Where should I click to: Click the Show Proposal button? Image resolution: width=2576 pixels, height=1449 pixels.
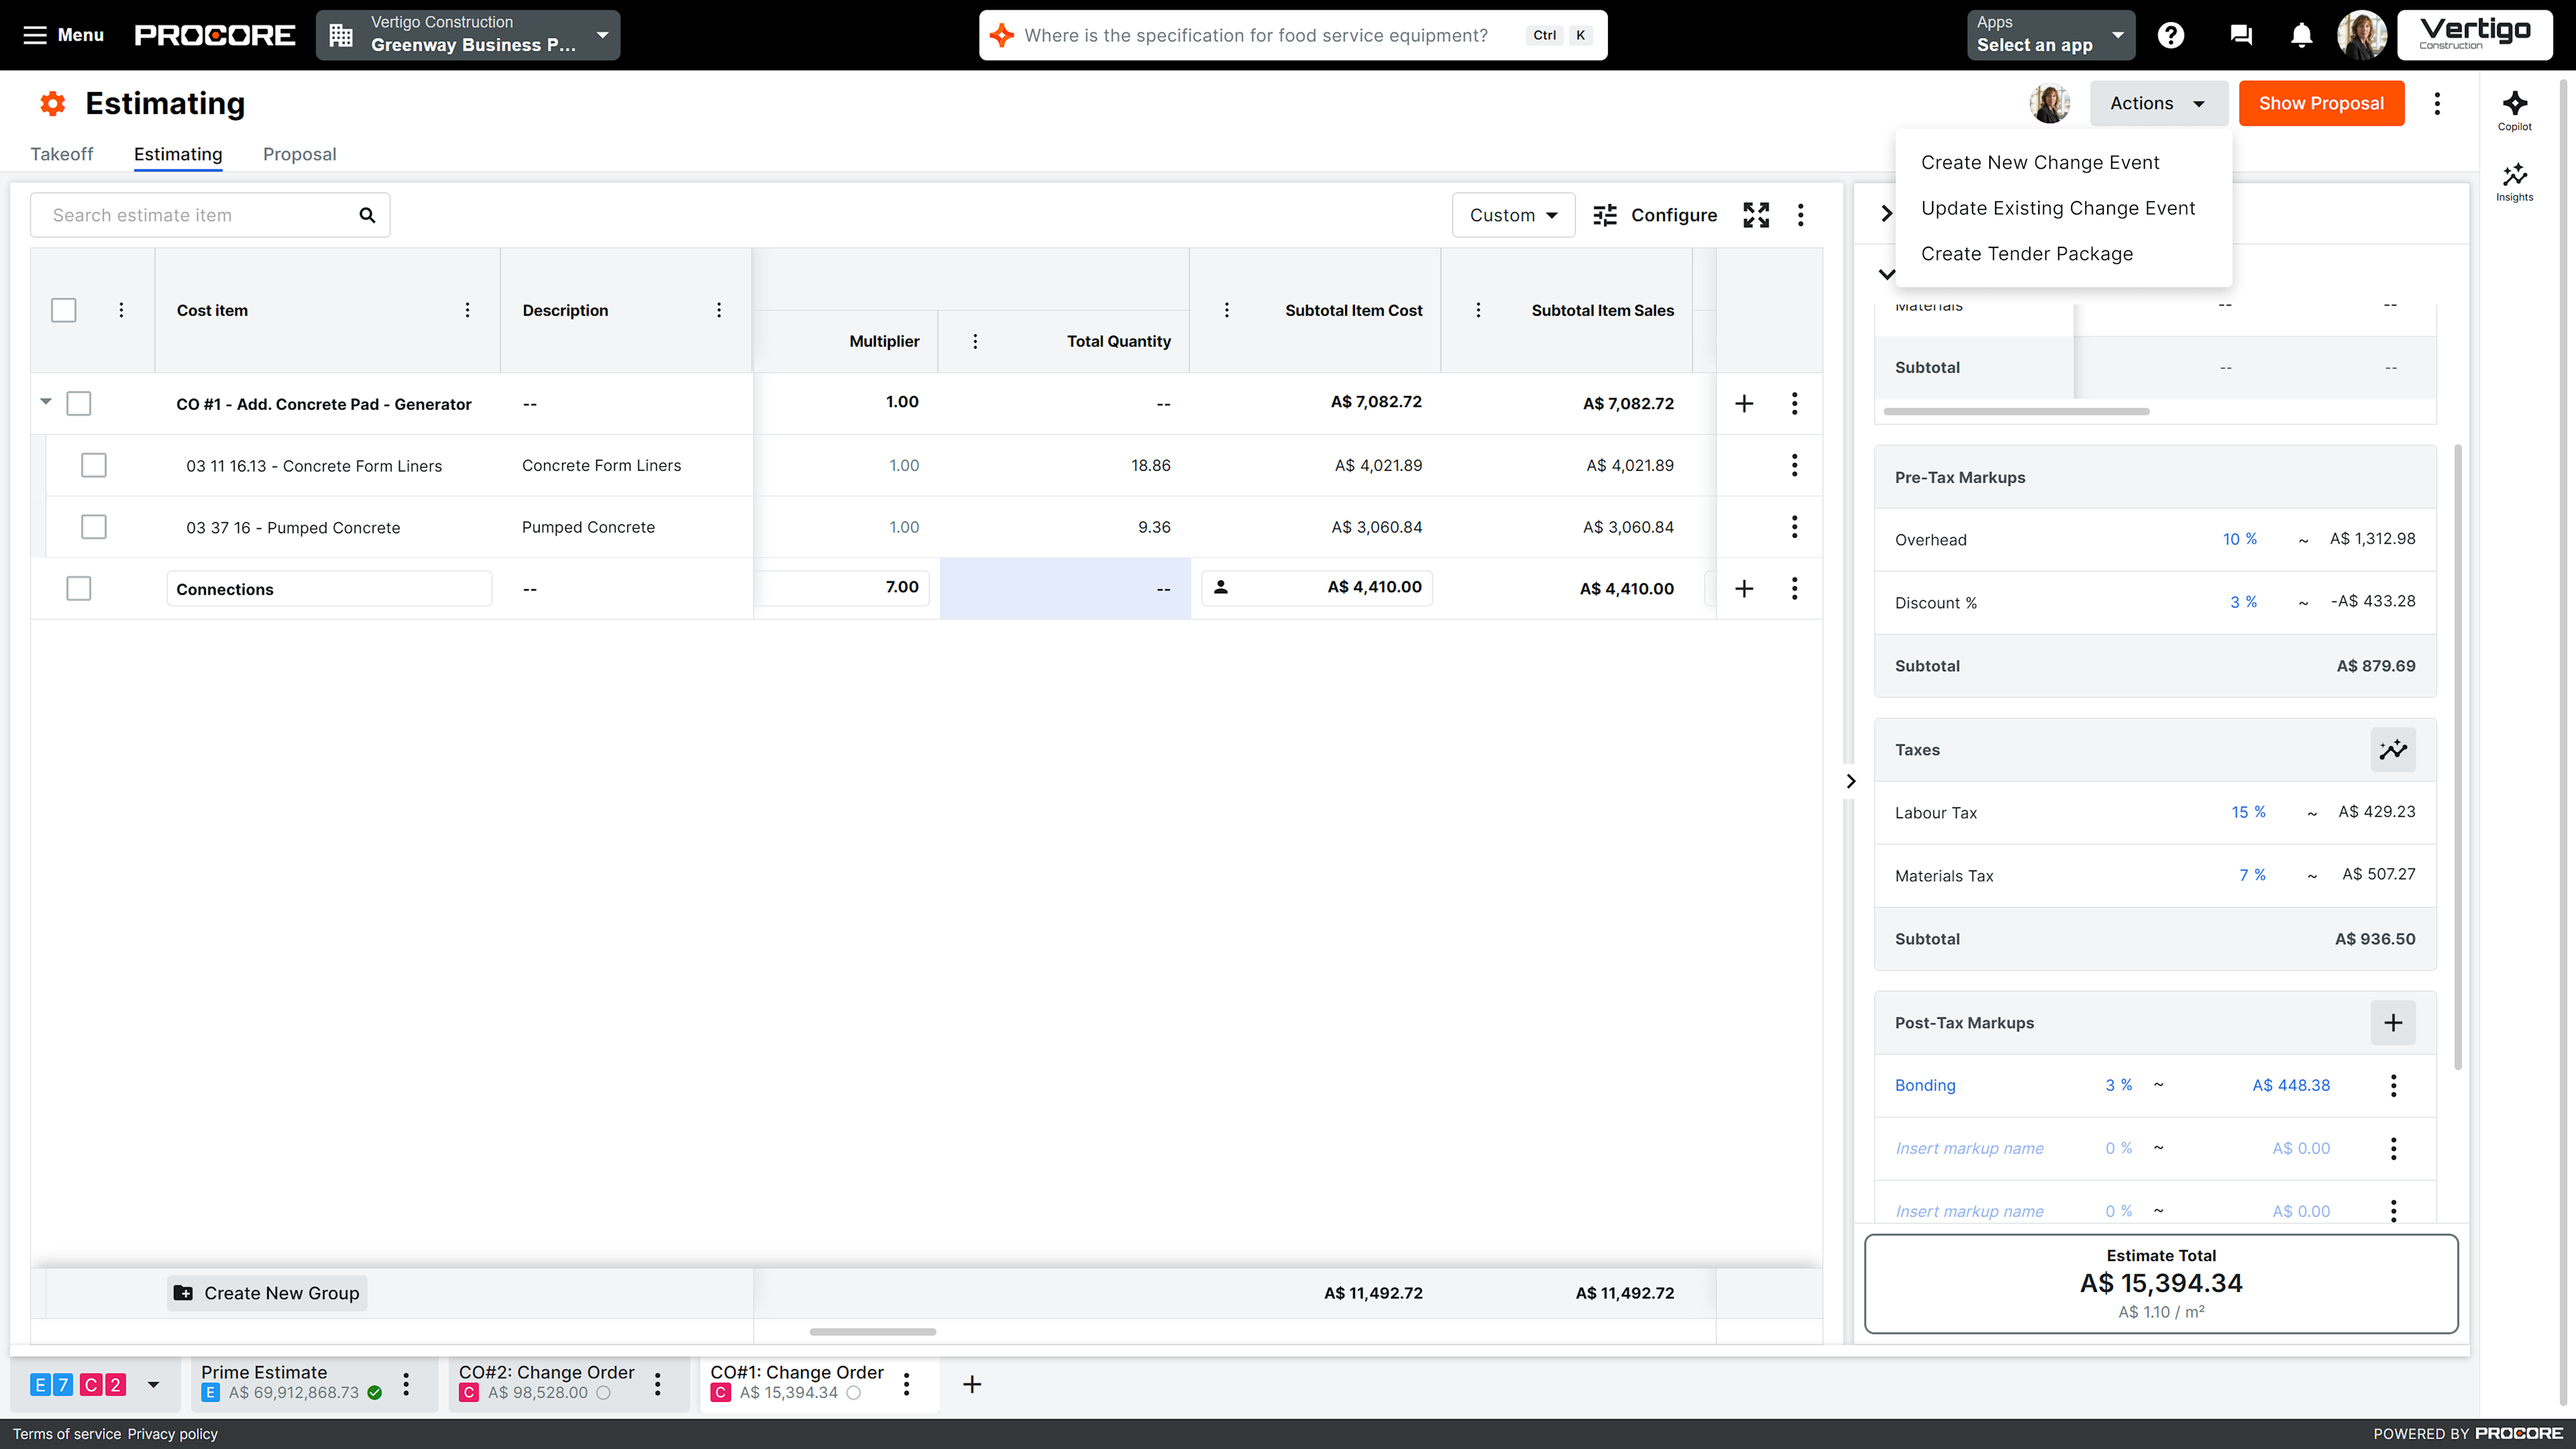(x=2321, y=103)
